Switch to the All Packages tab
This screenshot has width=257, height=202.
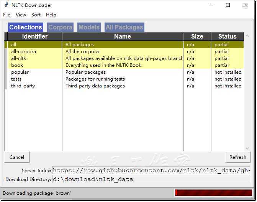(124, 27)
